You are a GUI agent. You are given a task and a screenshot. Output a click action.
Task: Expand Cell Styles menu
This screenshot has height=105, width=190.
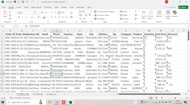[100, 19]
